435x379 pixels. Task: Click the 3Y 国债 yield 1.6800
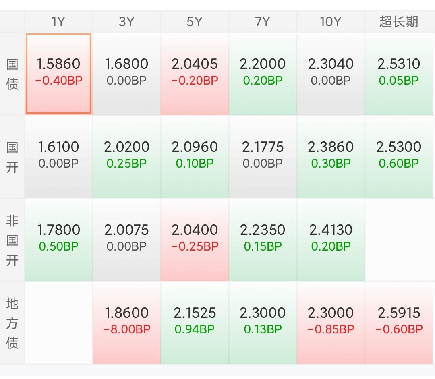(126, 74)
